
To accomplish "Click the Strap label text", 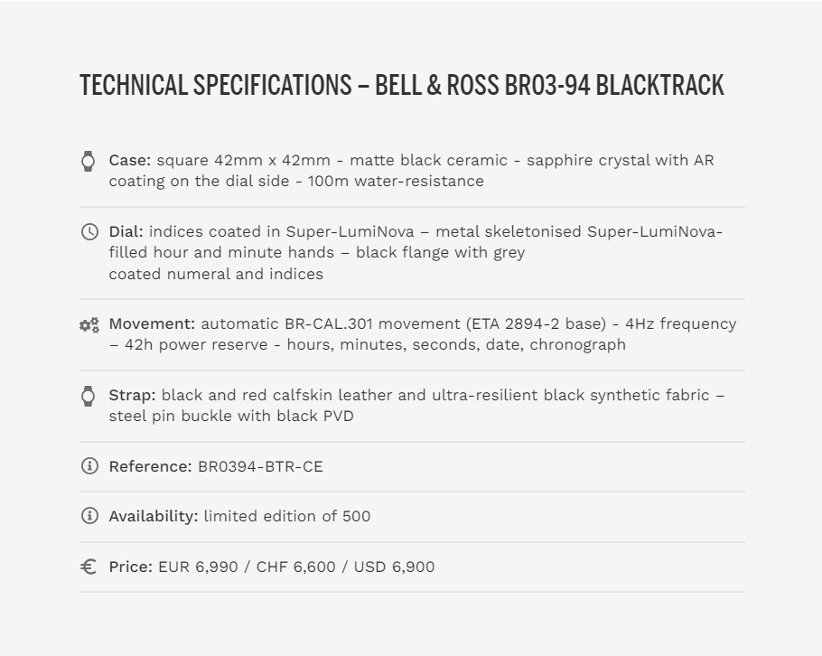I will (132, 395).
